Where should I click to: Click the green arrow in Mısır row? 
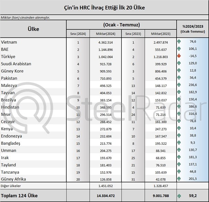point(179,114)
